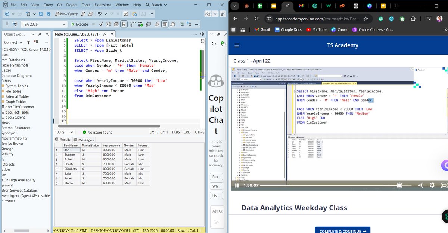
Task: Switch to the Messages tab
Action: [84, 140]
